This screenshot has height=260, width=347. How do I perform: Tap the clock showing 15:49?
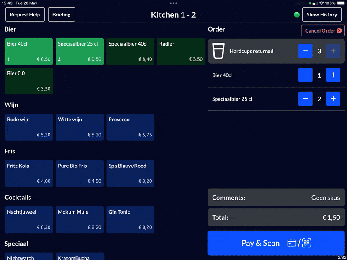(x=7, y=3)
